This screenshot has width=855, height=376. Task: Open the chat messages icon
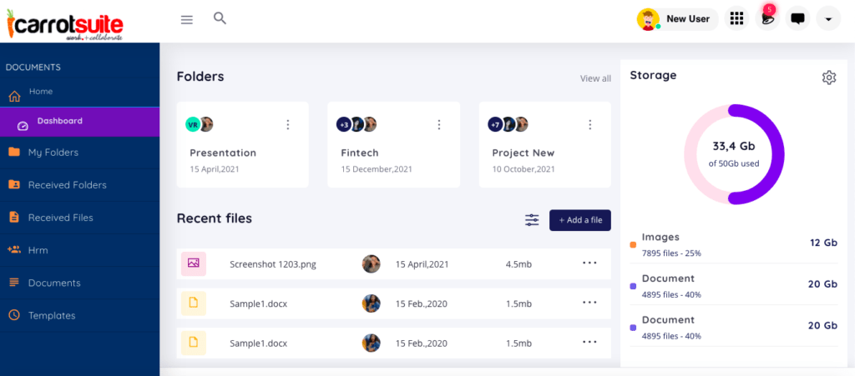coord(797,19)
